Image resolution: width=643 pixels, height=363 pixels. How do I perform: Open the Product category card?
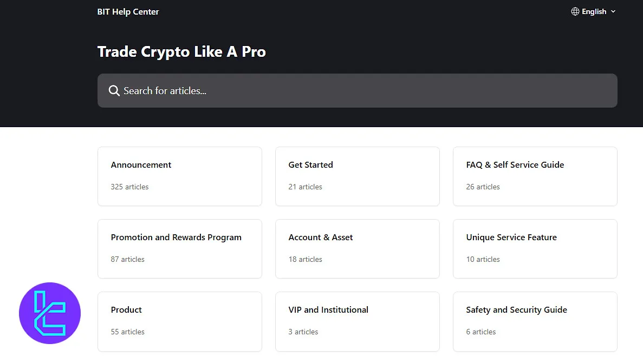point(179,321)
